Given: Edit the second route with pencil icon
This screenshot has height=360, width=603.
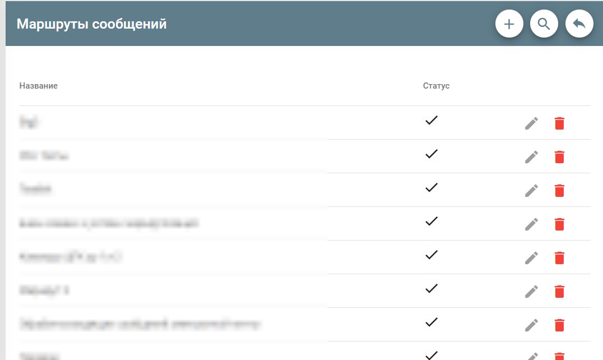Looking at the screenshot, I should click(531, 157).
